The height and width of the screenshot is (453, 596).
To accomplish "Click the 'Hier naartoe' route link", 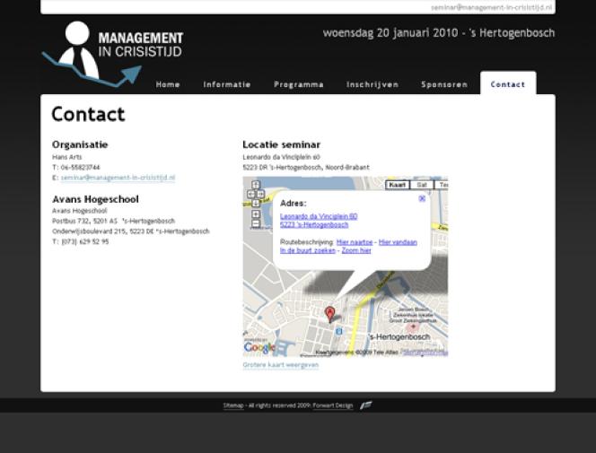I will tap(355, 242).
